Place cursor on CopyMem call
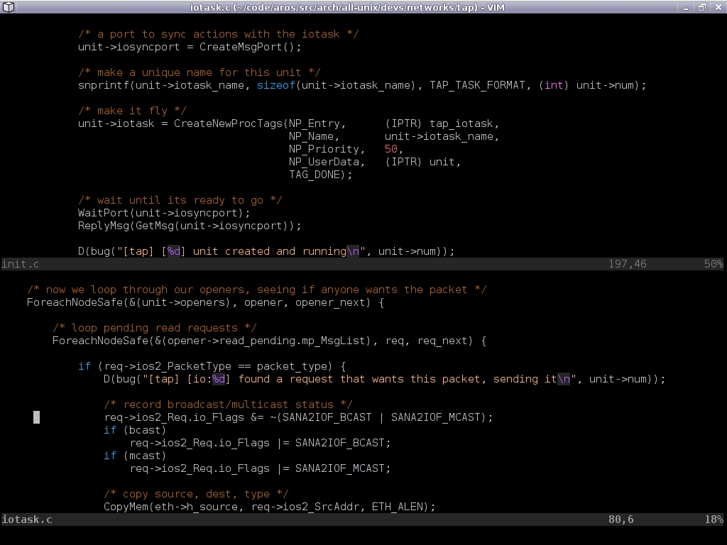Screen dimensions: 727x545 point(126,507)
